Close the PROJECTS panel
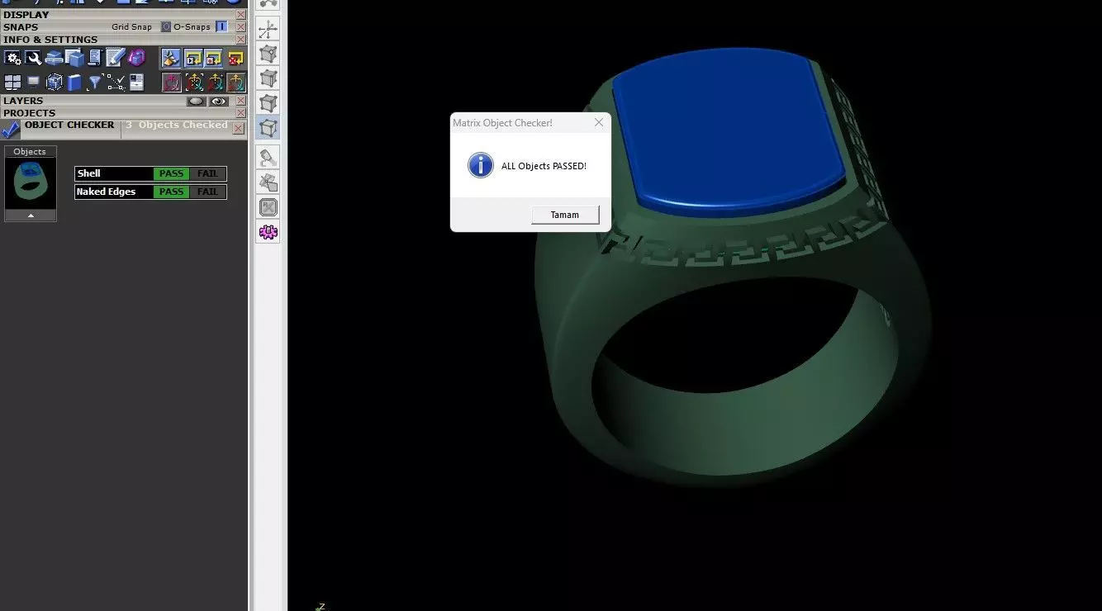This screenshot has height=611, width=1102. click(x=240, y=113)
